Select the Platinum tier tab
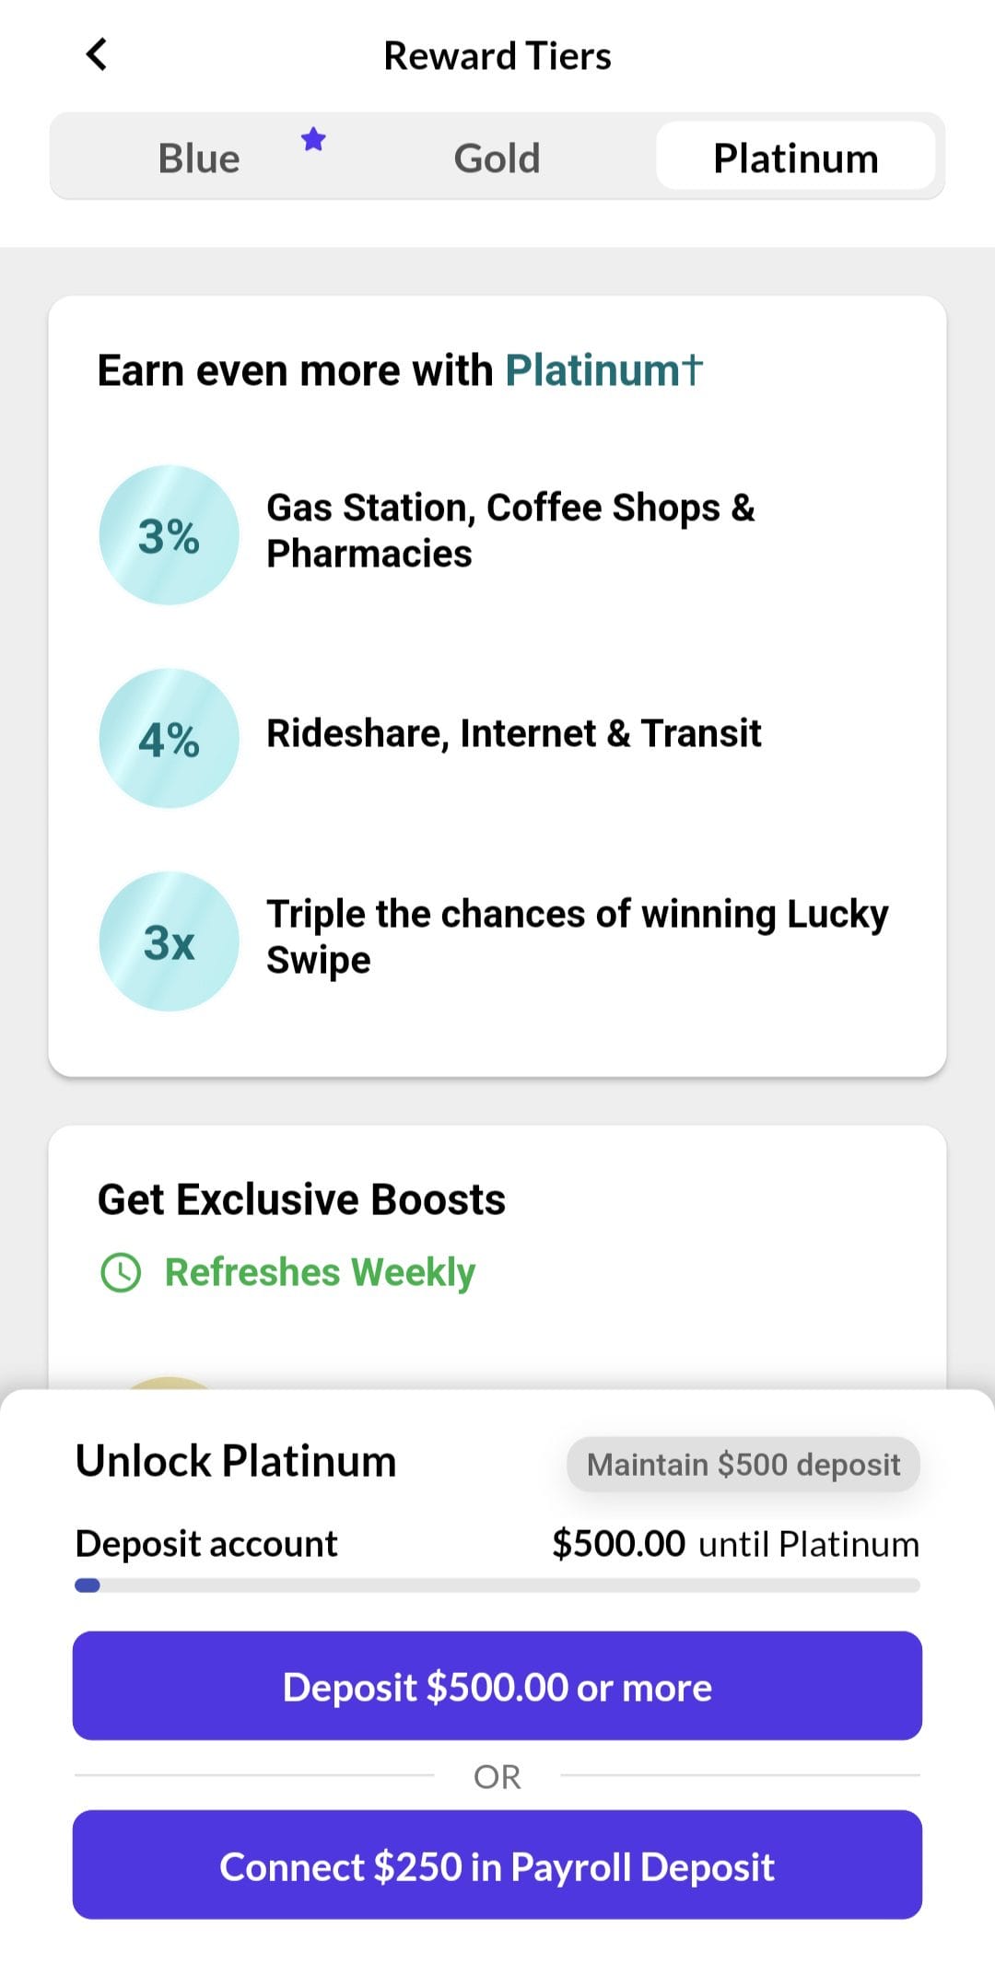The image size is (995, 1964). pos(795,158)
